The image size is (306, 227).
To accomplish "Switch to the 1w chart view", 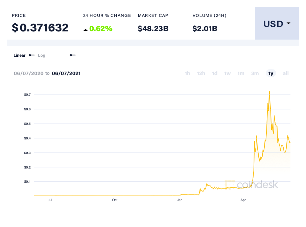I will 227,73.
